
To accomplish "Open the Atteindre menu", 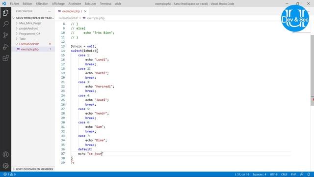I will pyautogui.click(x=75, y=3).
